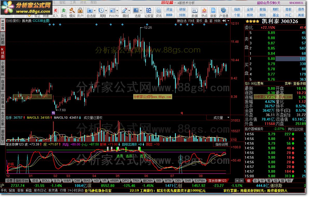
Task: Expand the 周期 period dropdown arrow
Action: click(x=106, y=10)
